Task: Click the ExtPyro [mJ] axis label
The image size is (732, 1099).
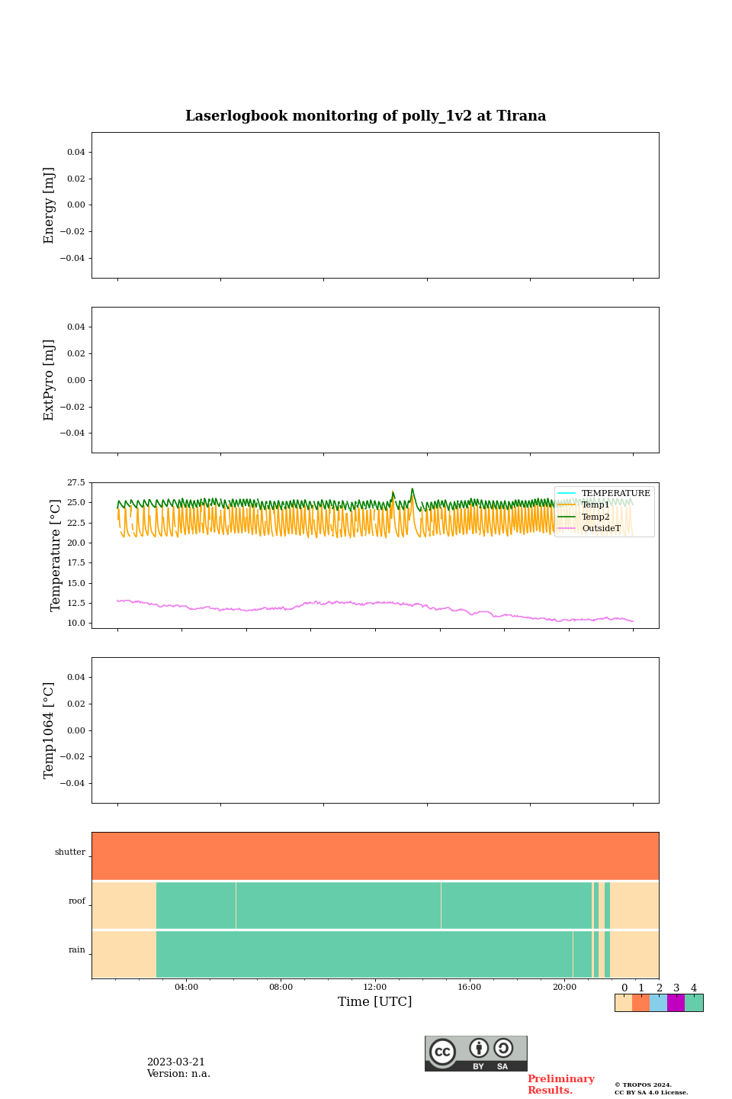Action: 50,380
